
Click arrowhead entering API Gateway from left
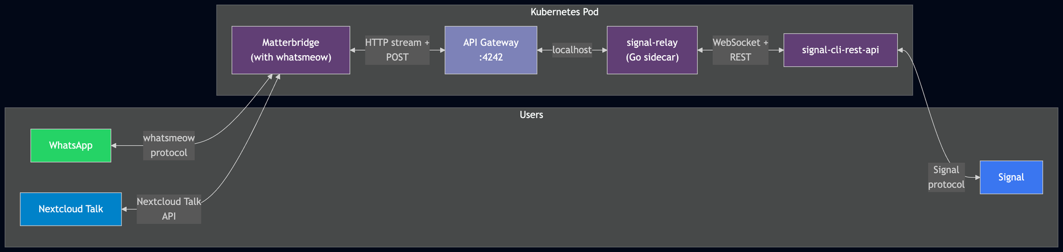click(442, 50)
